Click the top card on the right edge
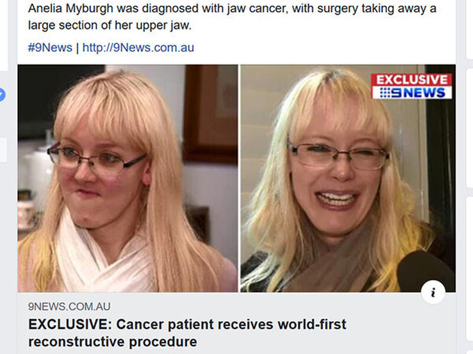The height and width of the screenshot is (354, 473). point(469,29)
